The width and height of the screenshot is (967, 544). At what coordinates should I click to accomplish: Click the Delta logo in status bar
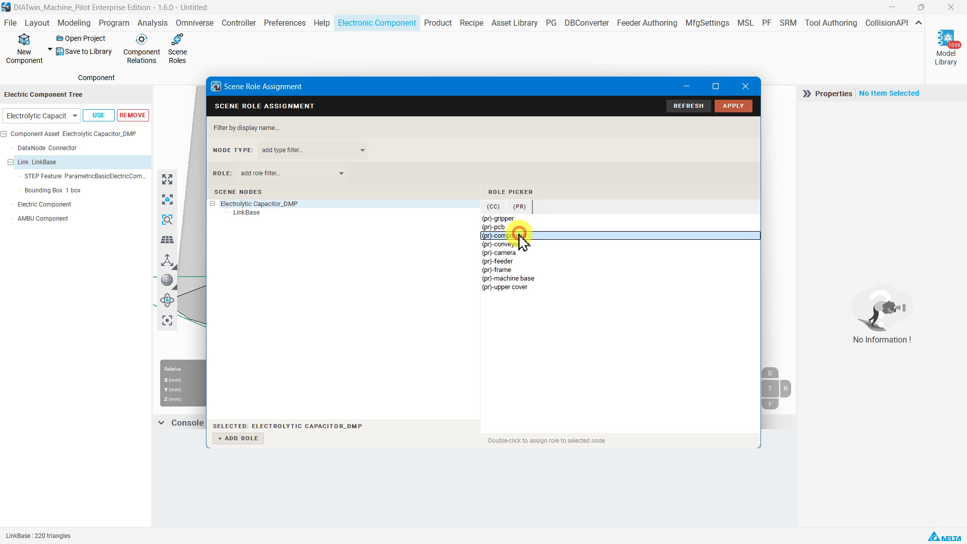[944, 536]
